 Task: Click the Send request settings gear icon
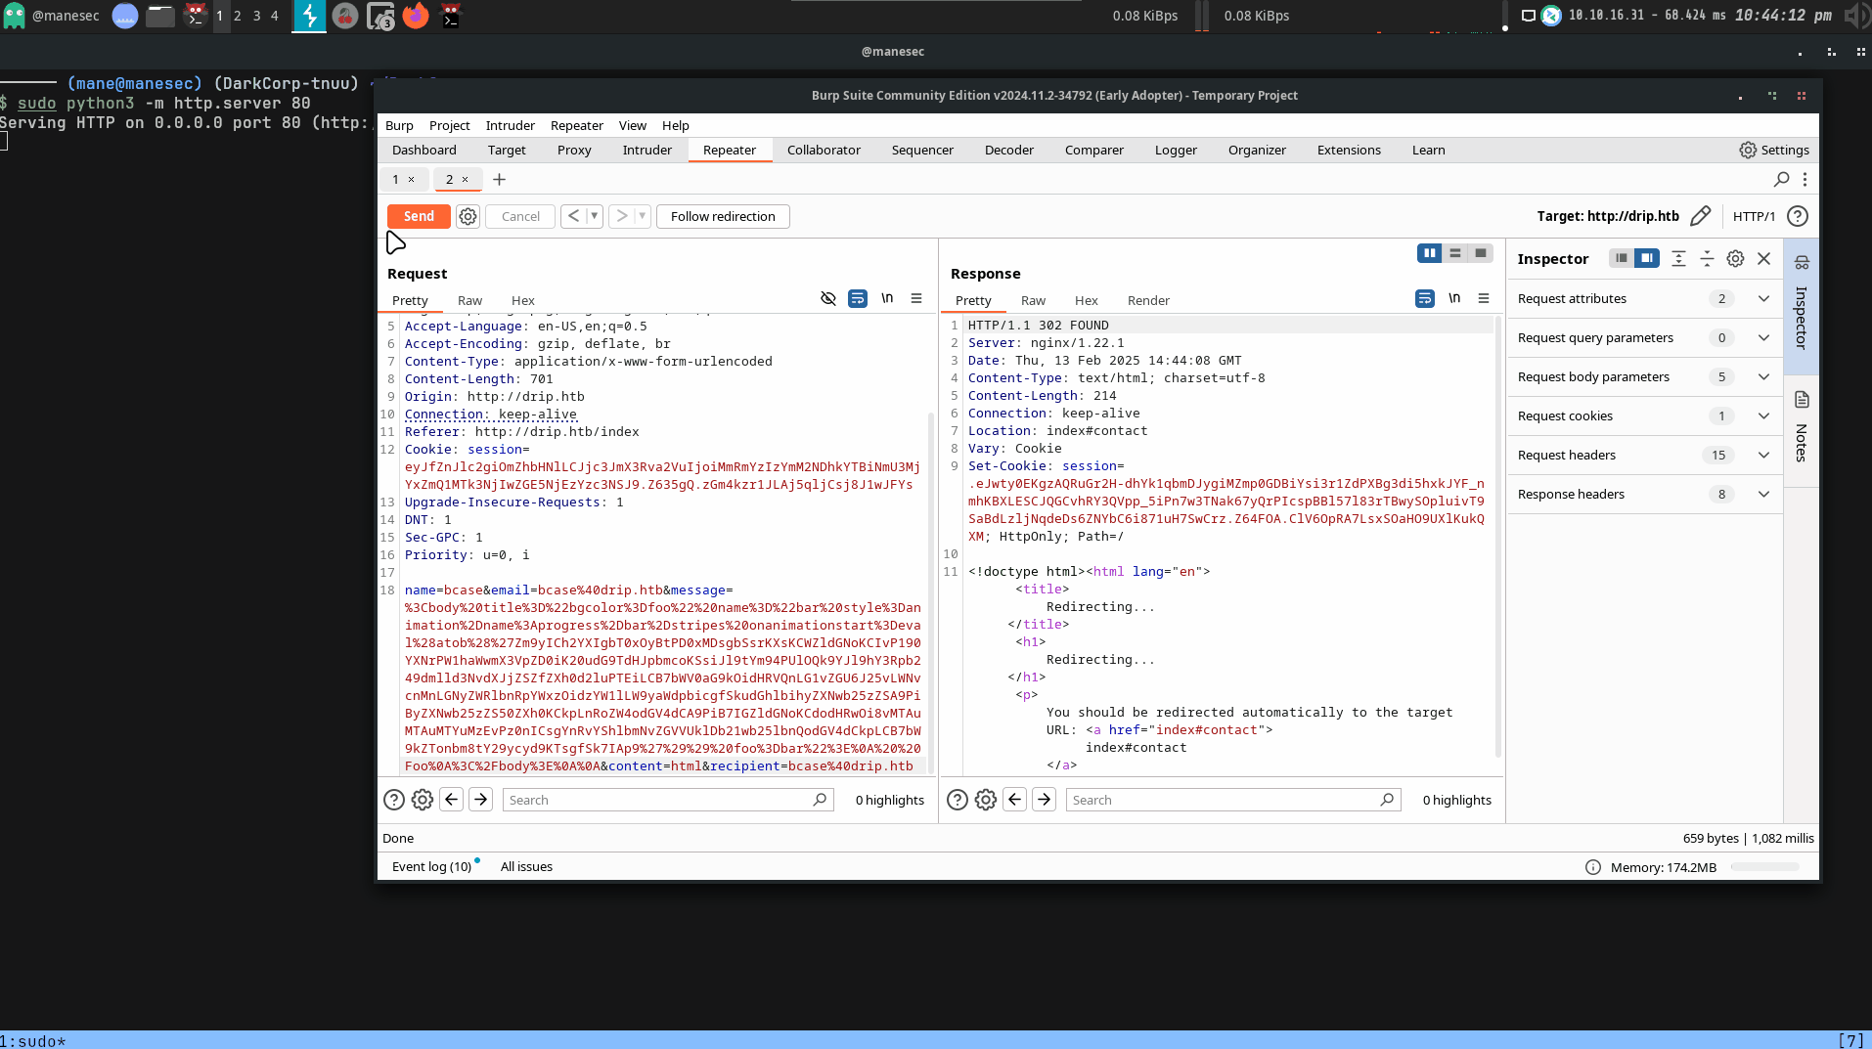(468, 217)
